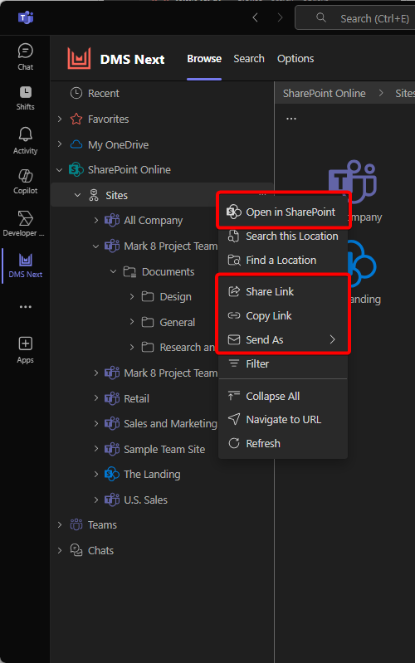This screenshot has width=415, height=663.
Task: Collapse the Sites node
Action: 77,195
